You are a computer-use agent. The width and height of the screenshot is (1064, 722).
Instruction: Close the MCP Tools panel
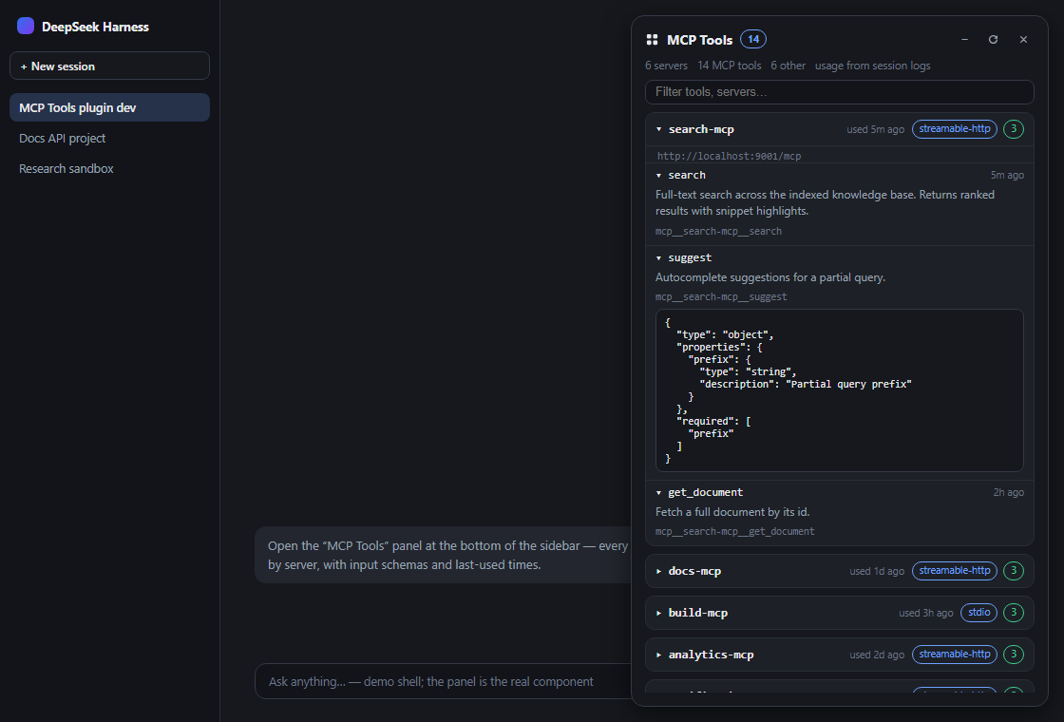[1023, 39]
